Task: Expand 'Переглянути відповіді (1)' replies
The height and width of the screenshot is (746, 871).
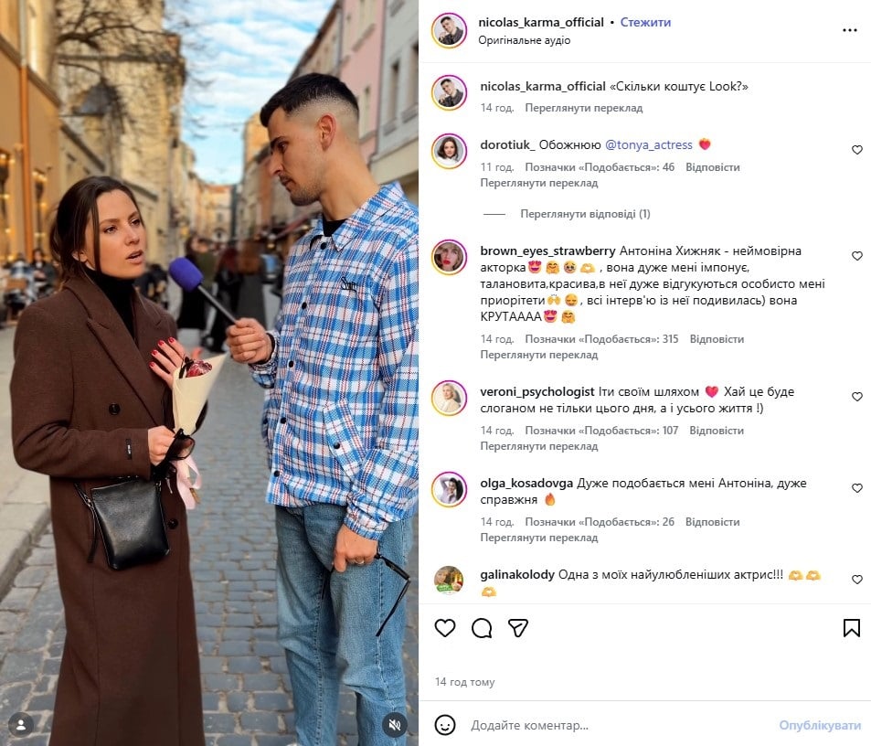Action: (x=585, y=214)
